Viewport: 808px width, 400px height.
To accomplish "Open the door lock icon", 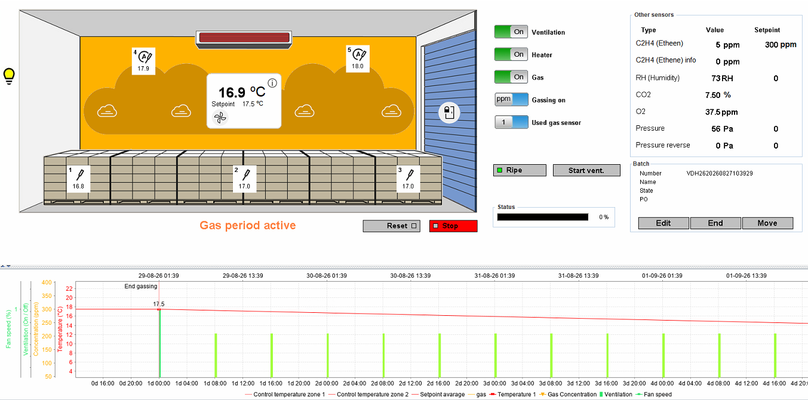I will [x=448, y=112].
